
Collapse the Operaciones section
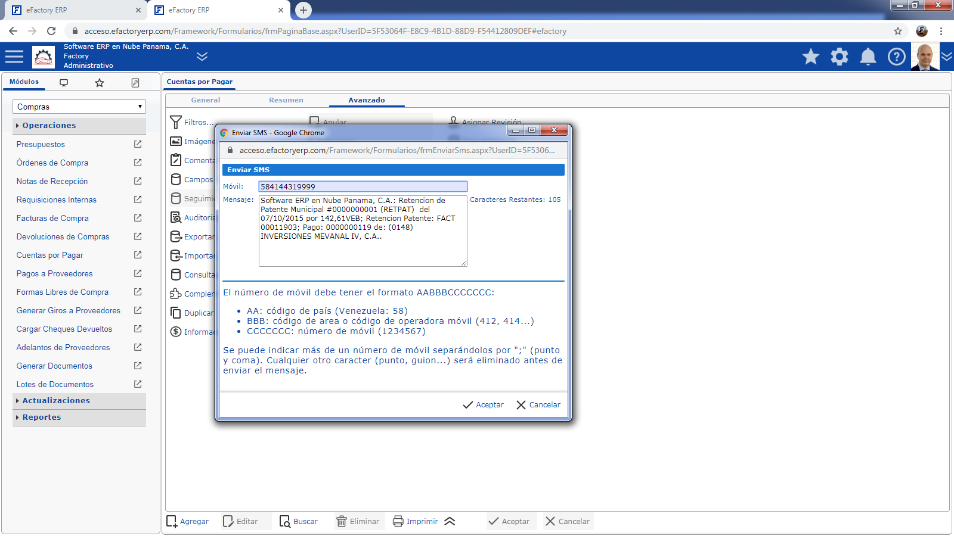click(x=79, y=126)
